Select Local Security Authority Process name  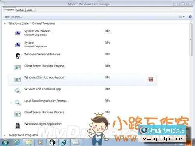pyautogui.click(x=45, y=100)
